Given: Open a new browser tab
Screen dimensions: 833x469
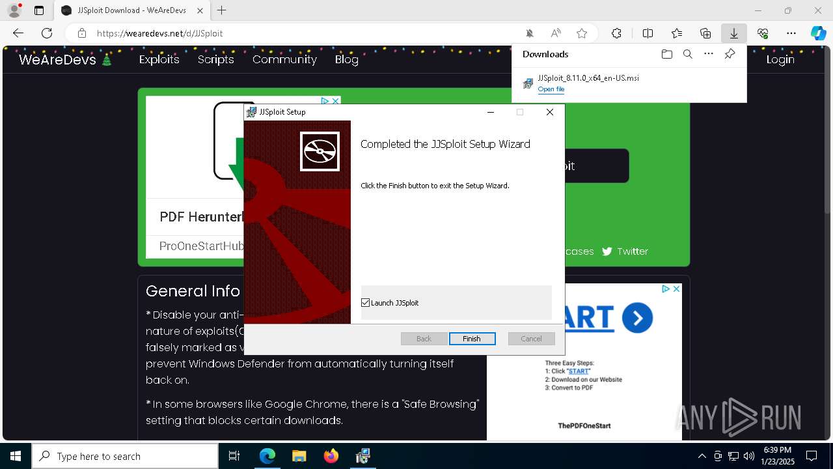Looking at the screenshot, I should click(x=222, y=10).
